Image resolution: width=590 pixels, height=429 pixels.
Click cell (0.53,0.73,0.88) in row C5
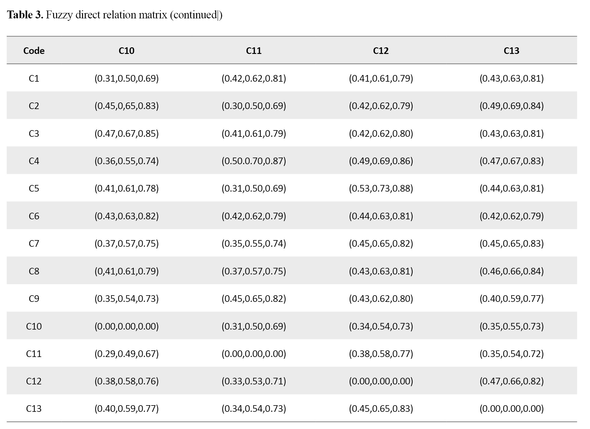point(381,188)
